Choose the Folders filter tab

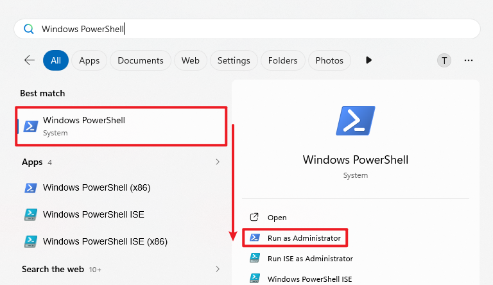pyautogui.click(x=282, y=60)
